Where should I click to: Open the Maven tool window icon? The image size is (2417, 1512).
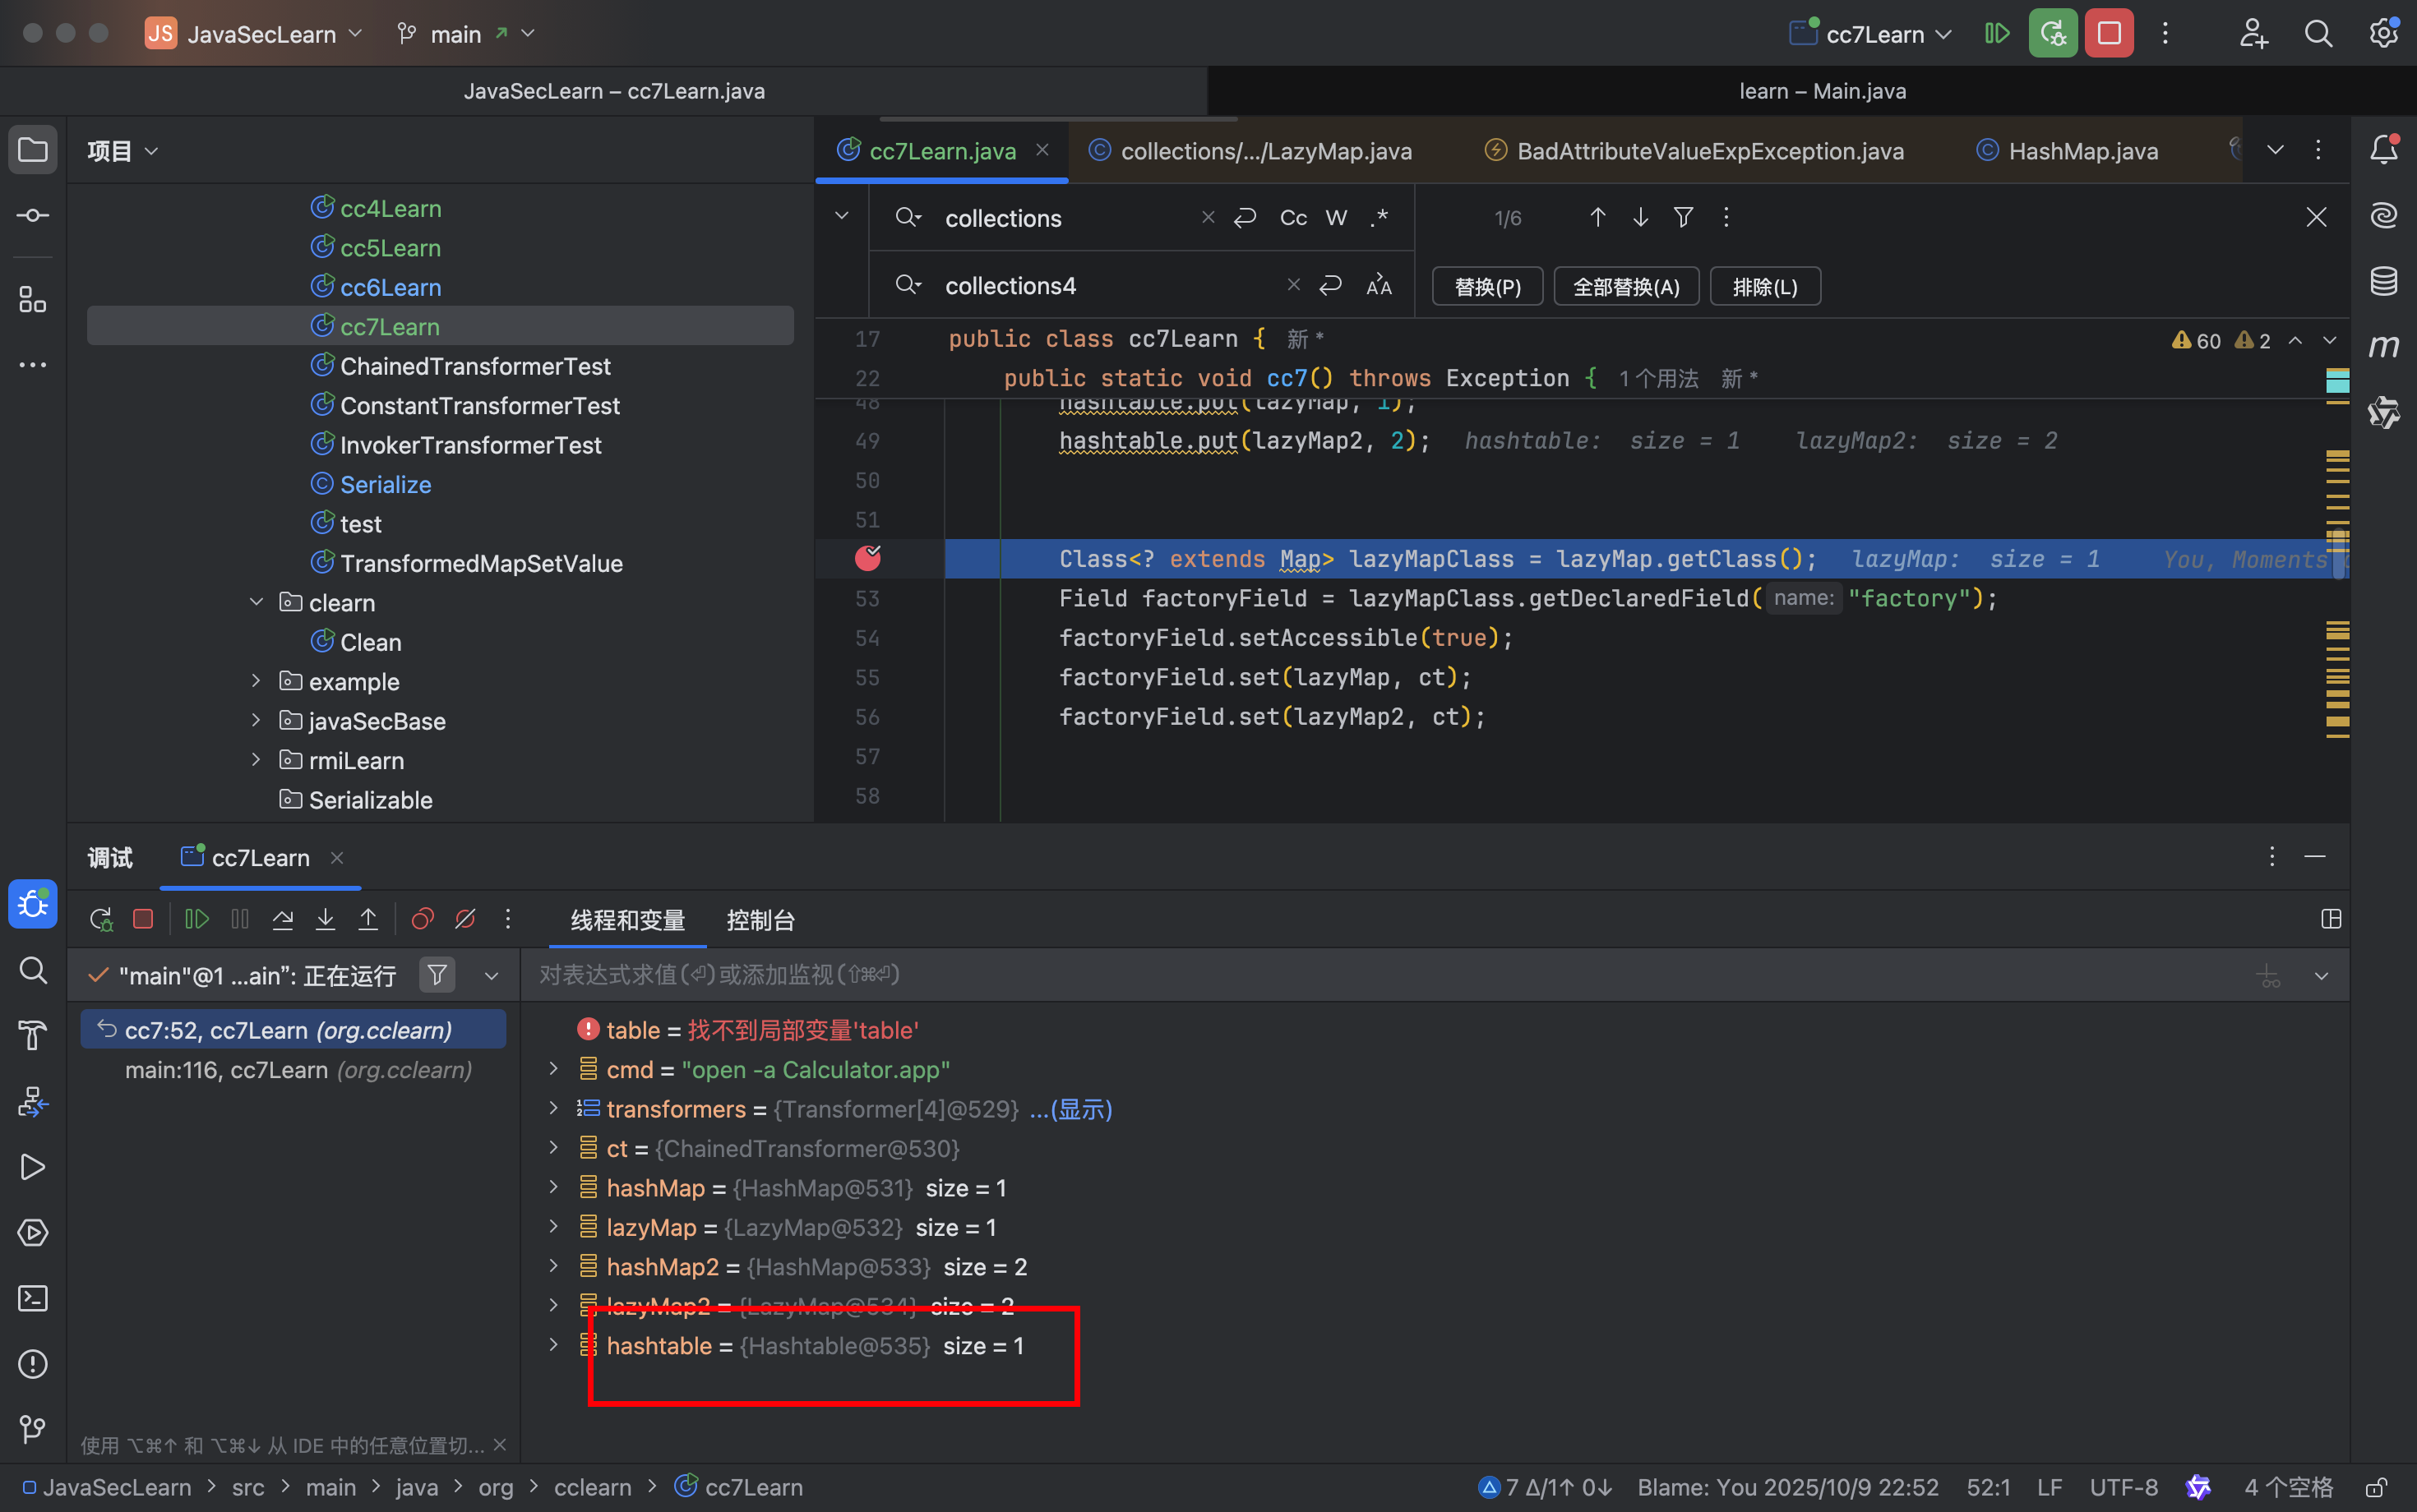[2383, 346]
